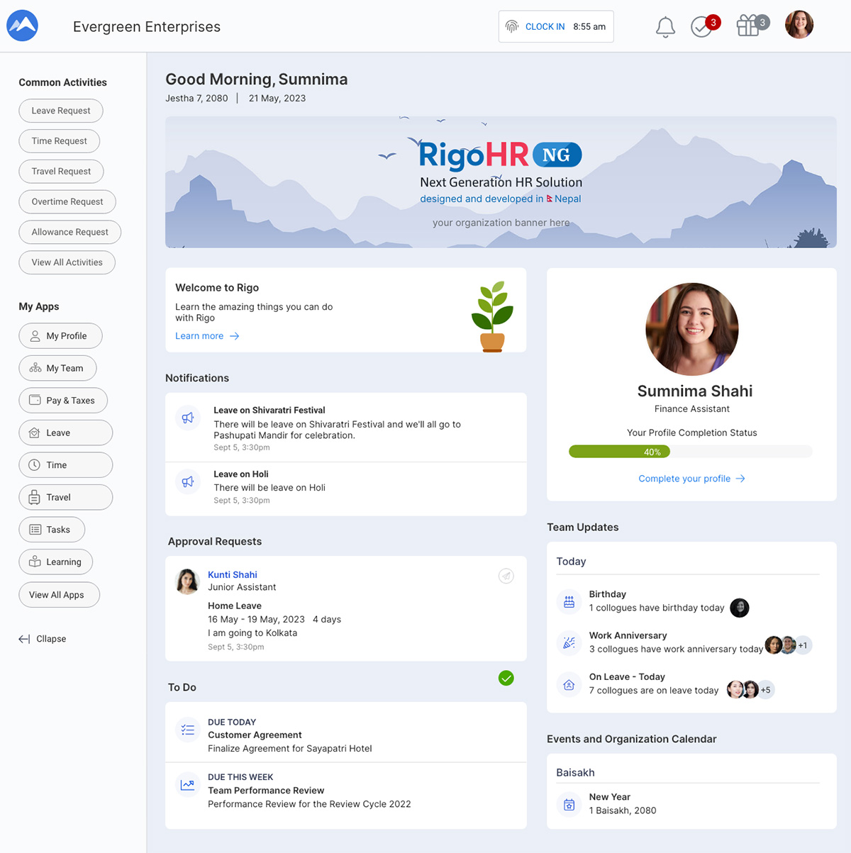Select Leave Request under Common Activities
The height and width of the screenshot is (853, 851).
60,111
